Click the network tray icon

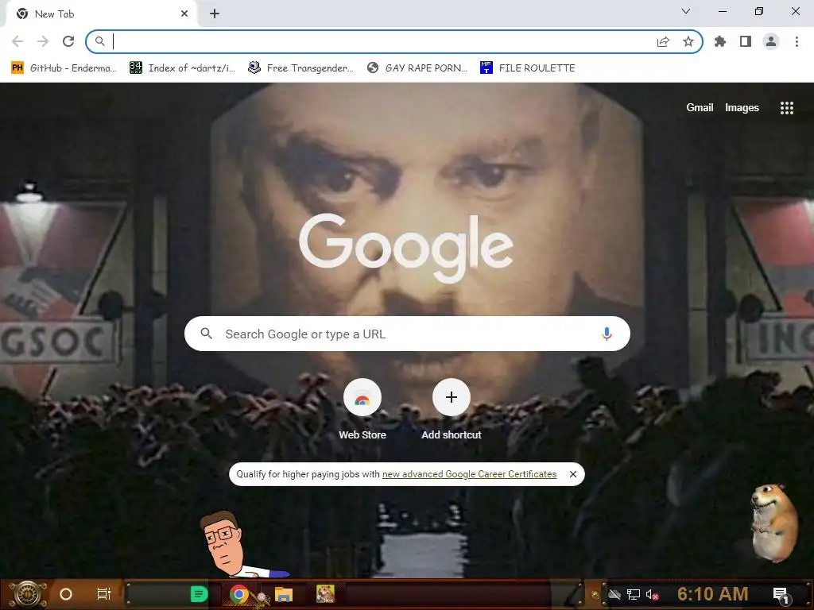[x=634, y=594]
